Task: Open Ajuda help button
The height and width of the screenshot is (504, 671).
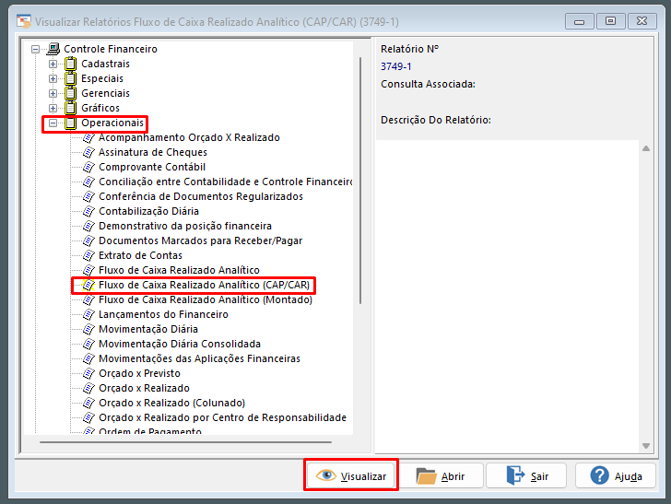Action: (616, 475)
